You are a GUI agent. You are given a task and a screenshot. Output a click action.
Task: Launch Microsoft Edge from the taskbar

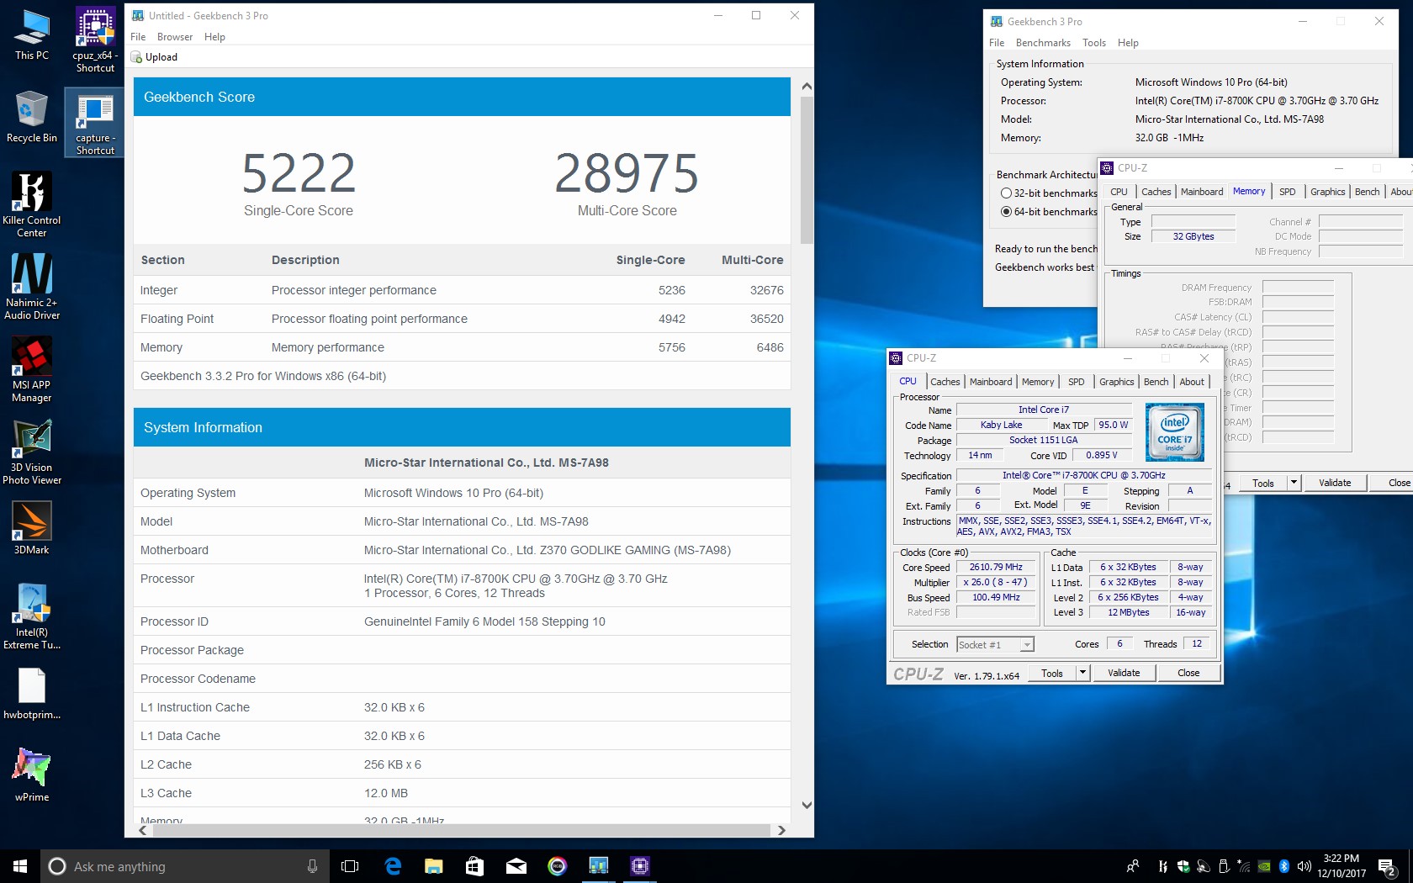pyautogui.click(x=392, y=866)
